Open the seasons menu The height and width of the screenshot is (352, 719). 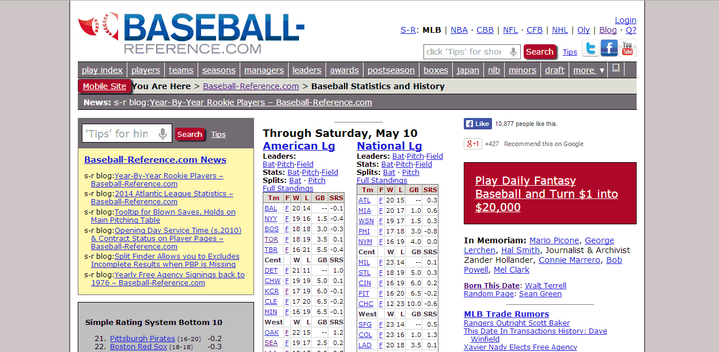point(219,70)
